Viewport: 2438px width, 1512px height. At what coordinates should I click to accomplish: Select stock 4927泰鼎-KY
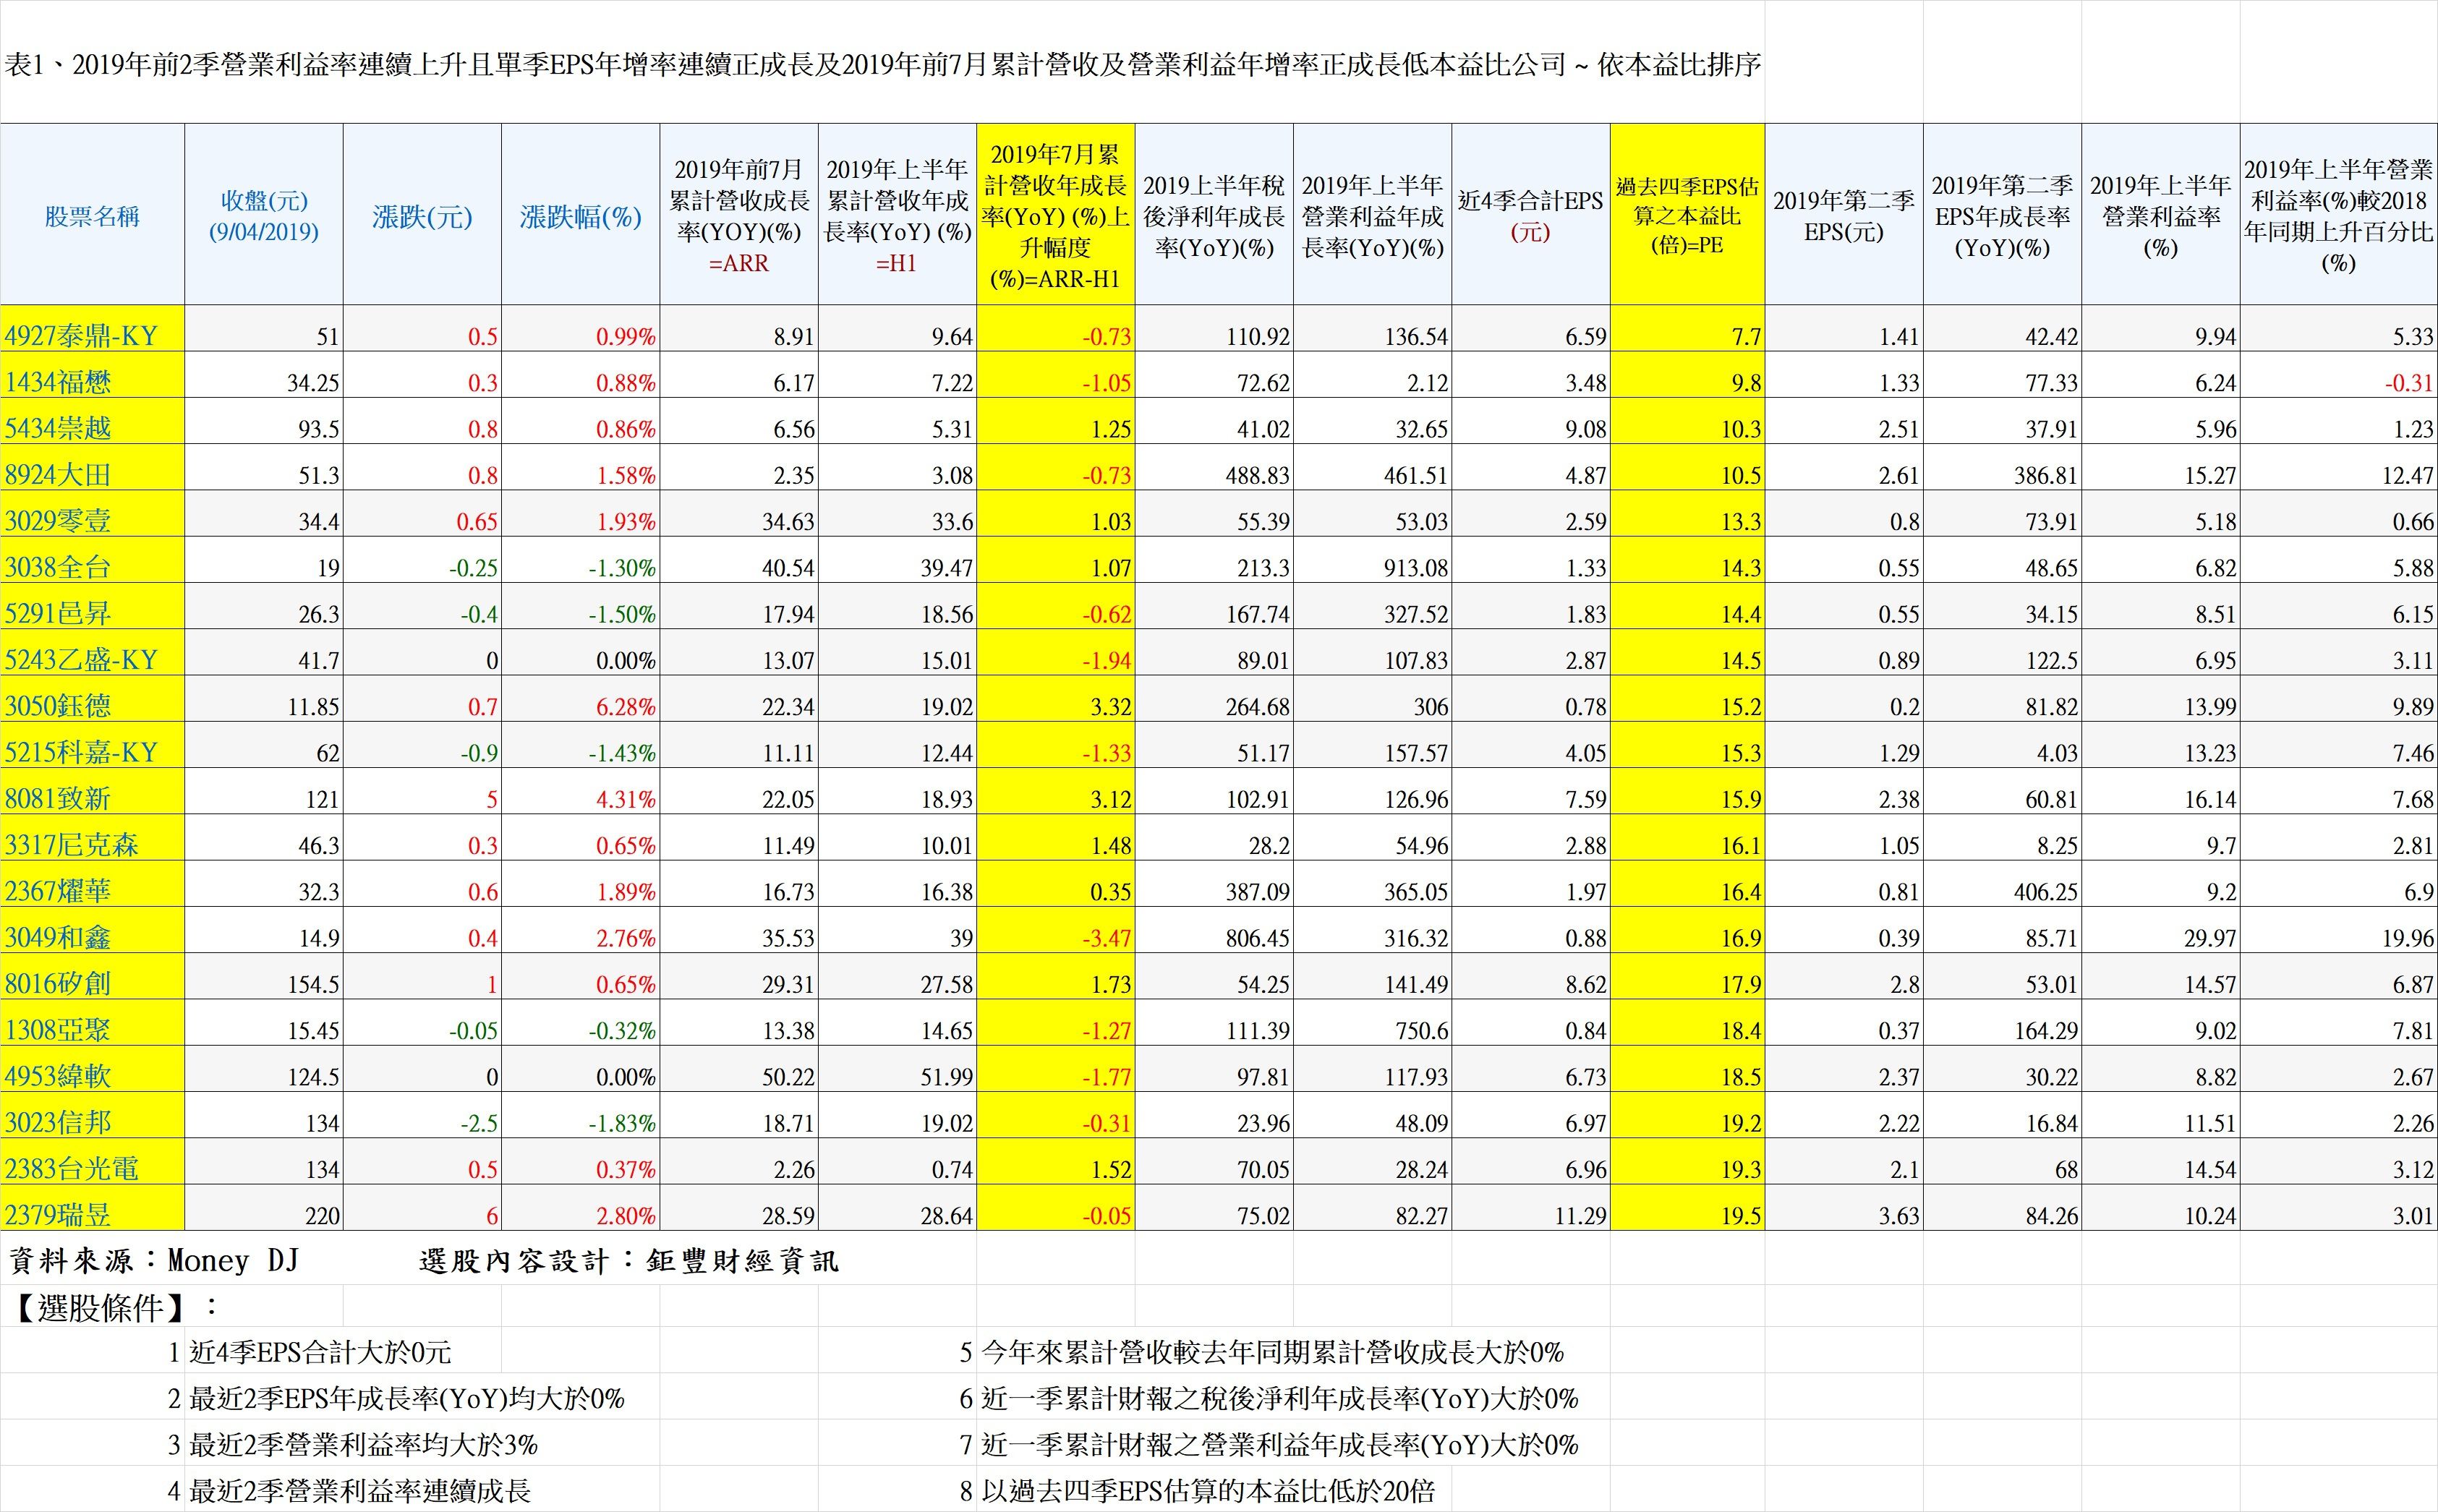pyautogui.click(x=90, y=336)
